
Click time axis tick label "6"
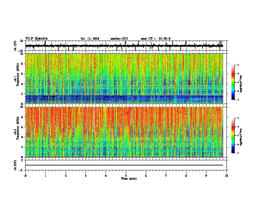(x=146, y=176)
